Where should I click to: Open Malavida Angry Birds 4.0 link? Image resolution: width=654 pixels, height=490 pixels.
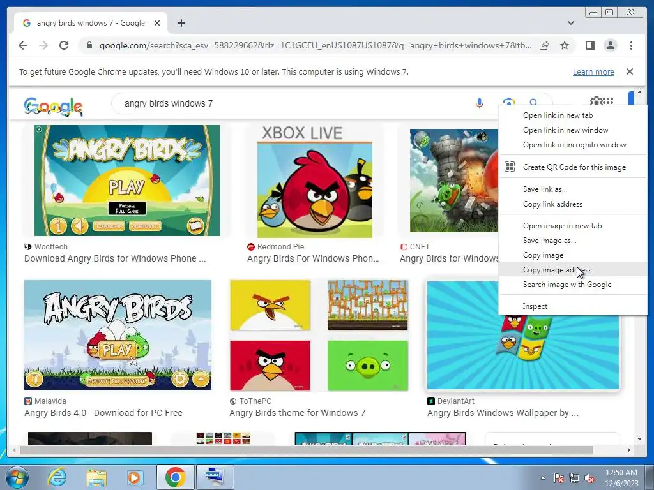click(x=103, y=413)
